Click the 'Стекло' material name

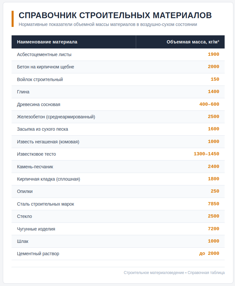(24, 216)
